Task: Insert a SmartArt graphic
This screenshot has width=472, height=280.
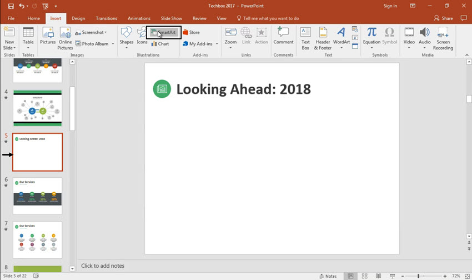Action: [164, 33]
